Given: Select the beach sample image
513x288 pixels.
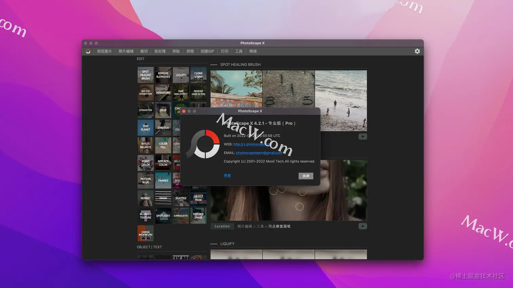Looking at the screenshot, I should (341, 101).
